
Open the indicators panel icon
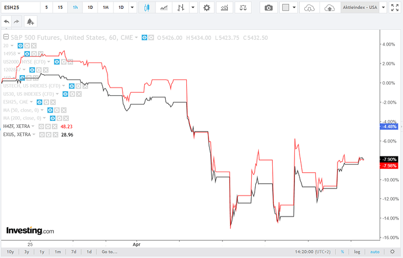[224, 8]
